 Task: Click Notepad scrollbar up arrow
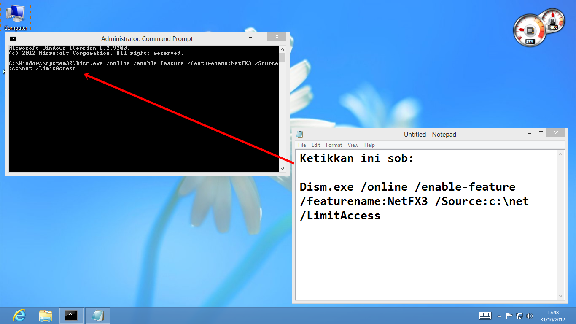(561, 154)
